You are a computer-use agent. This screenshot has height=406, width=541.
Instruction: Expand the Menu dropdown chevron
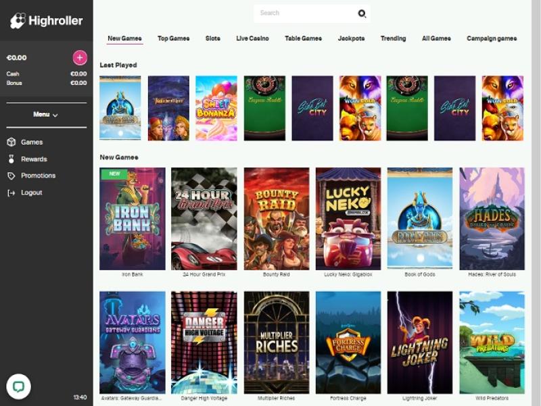click(55, 116)
